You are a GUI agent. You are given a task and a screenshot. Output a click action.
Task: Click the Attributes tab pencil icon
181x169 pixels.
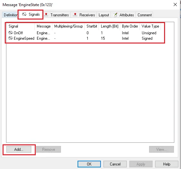click(x=115, y=15)
